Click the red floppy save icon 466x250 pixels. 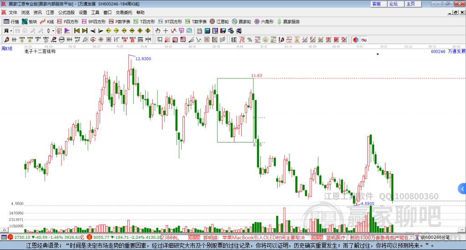click(223, 31)
